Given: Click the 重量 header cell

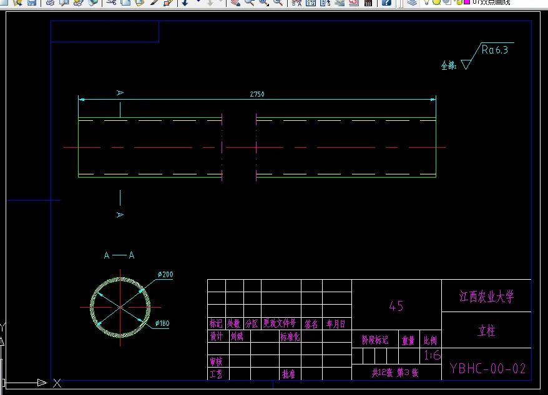Looking at the screenshot, I should pyautogui.click(x=408, y=340).
